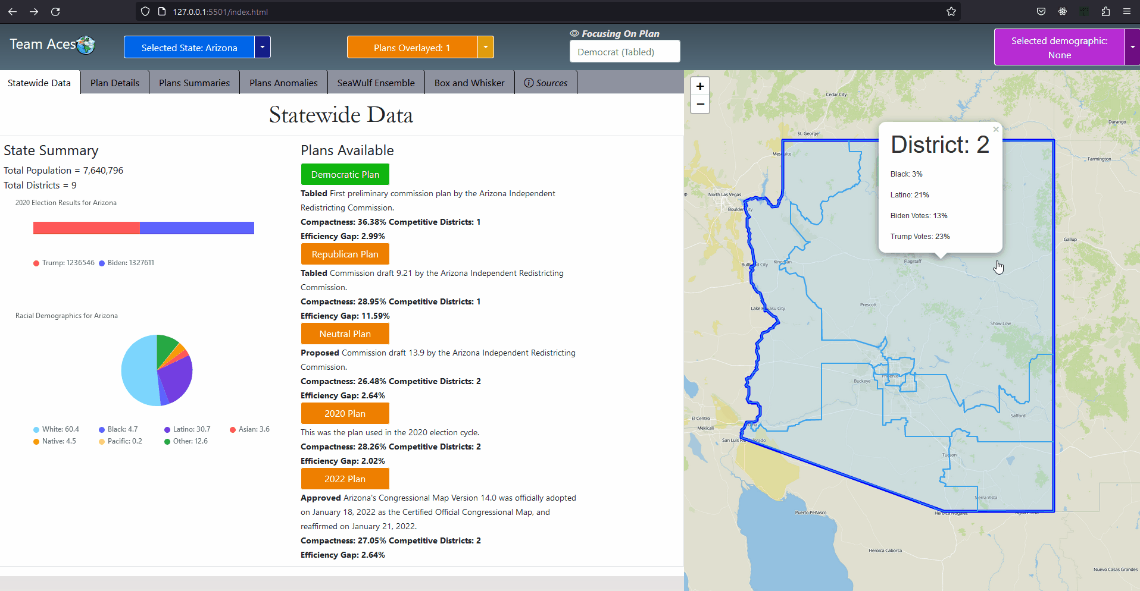Zoom in on the map

click(x=700, y=86)
